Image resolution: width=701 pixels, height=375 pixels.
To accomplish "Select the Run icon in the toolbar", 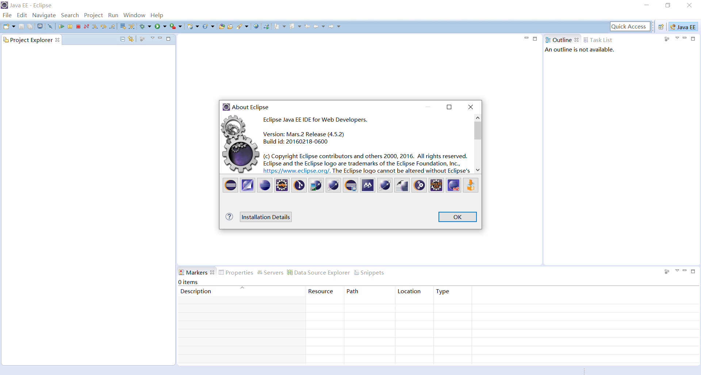I will tap(158, 26).
